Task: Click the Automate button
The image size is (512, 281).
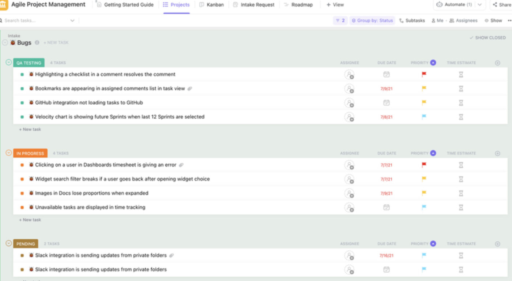Action: tap(454, 5)
